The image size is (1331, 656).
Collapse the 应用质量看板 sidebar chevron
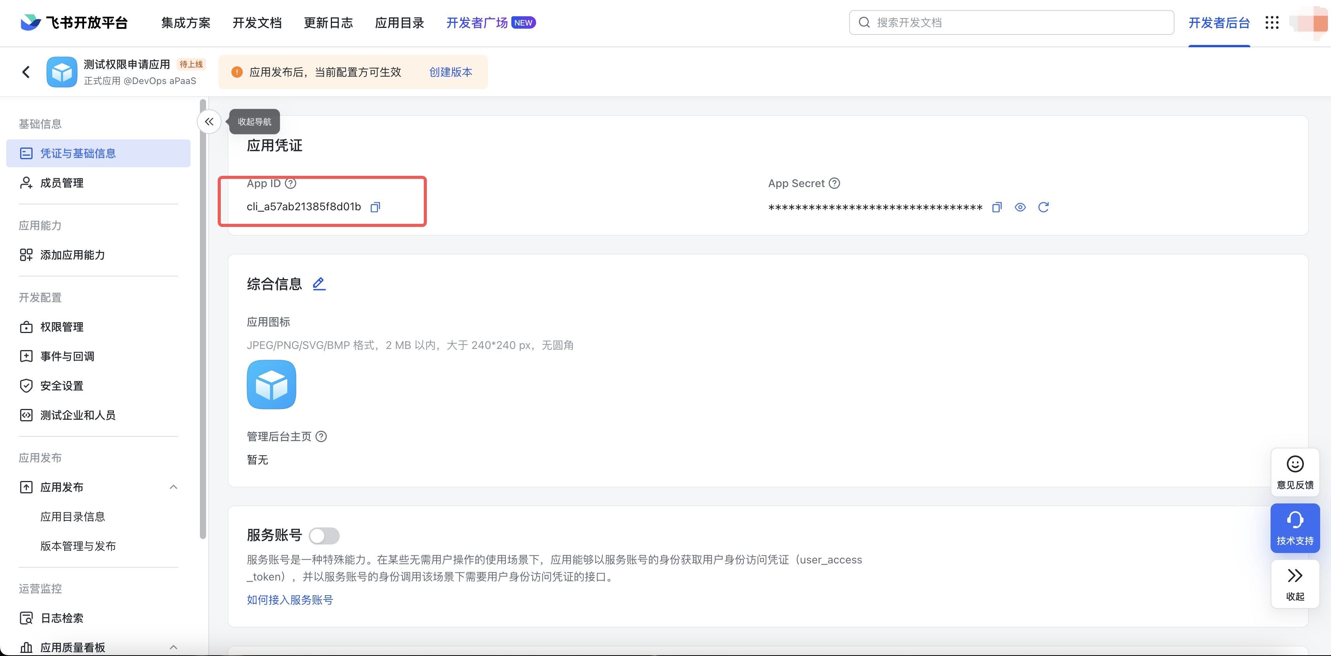click(174, 647)
